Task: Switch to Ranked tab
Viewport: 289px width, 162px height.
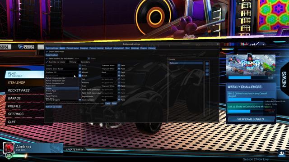Action: click(108, 48)
